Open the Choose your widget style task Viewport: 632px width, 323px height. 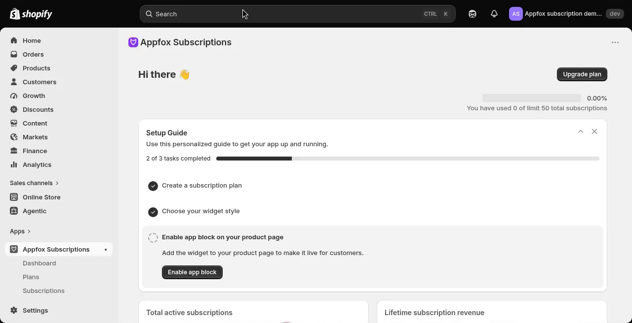[201, 211]
